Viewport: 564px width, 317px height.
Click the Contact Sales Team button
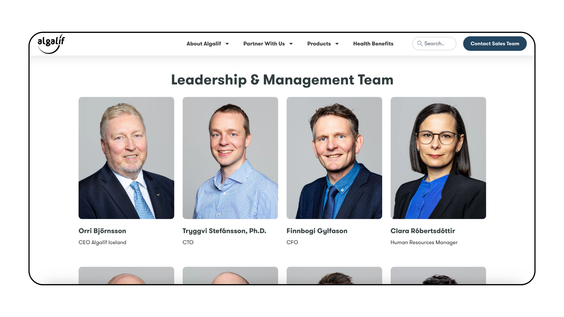point(495,43)
